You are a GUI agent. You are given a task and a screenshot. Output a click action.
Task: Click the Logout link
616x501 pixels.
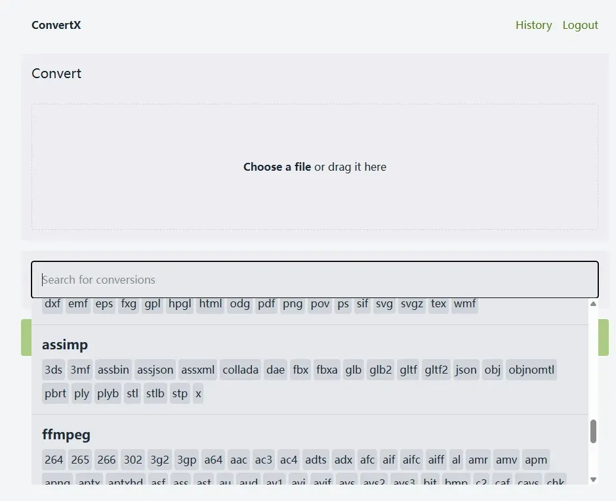pyautogui.click(x=580, y=25)
